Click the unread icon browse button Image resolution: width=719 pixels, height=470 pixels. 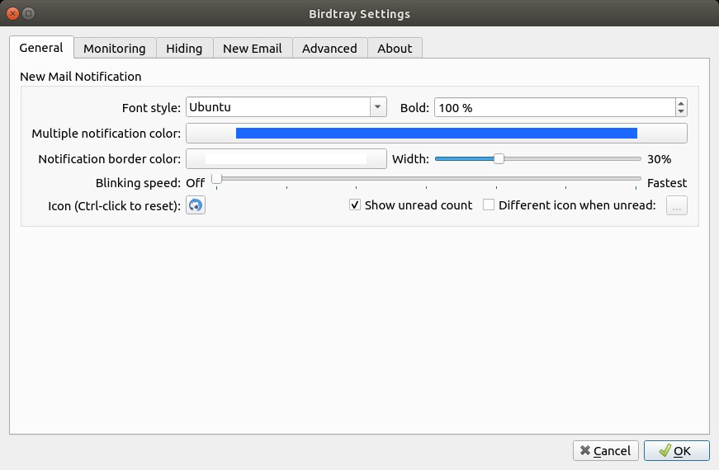click(677, 205)
